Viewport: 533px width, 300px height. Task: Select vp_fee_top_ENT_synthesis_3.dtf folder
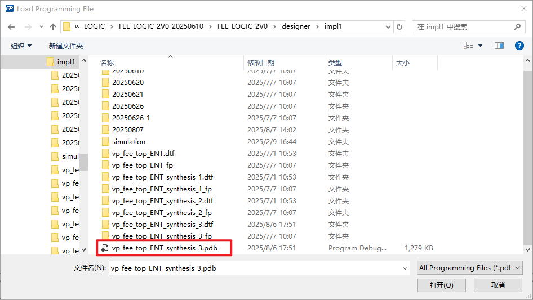162,225
